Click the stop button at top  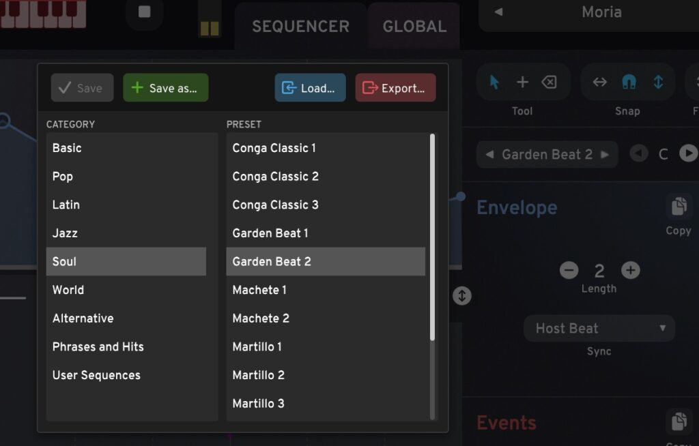click(x=144, y=12)
